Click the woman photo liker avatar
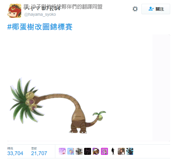The image size is (176, 163). (121, 151)
